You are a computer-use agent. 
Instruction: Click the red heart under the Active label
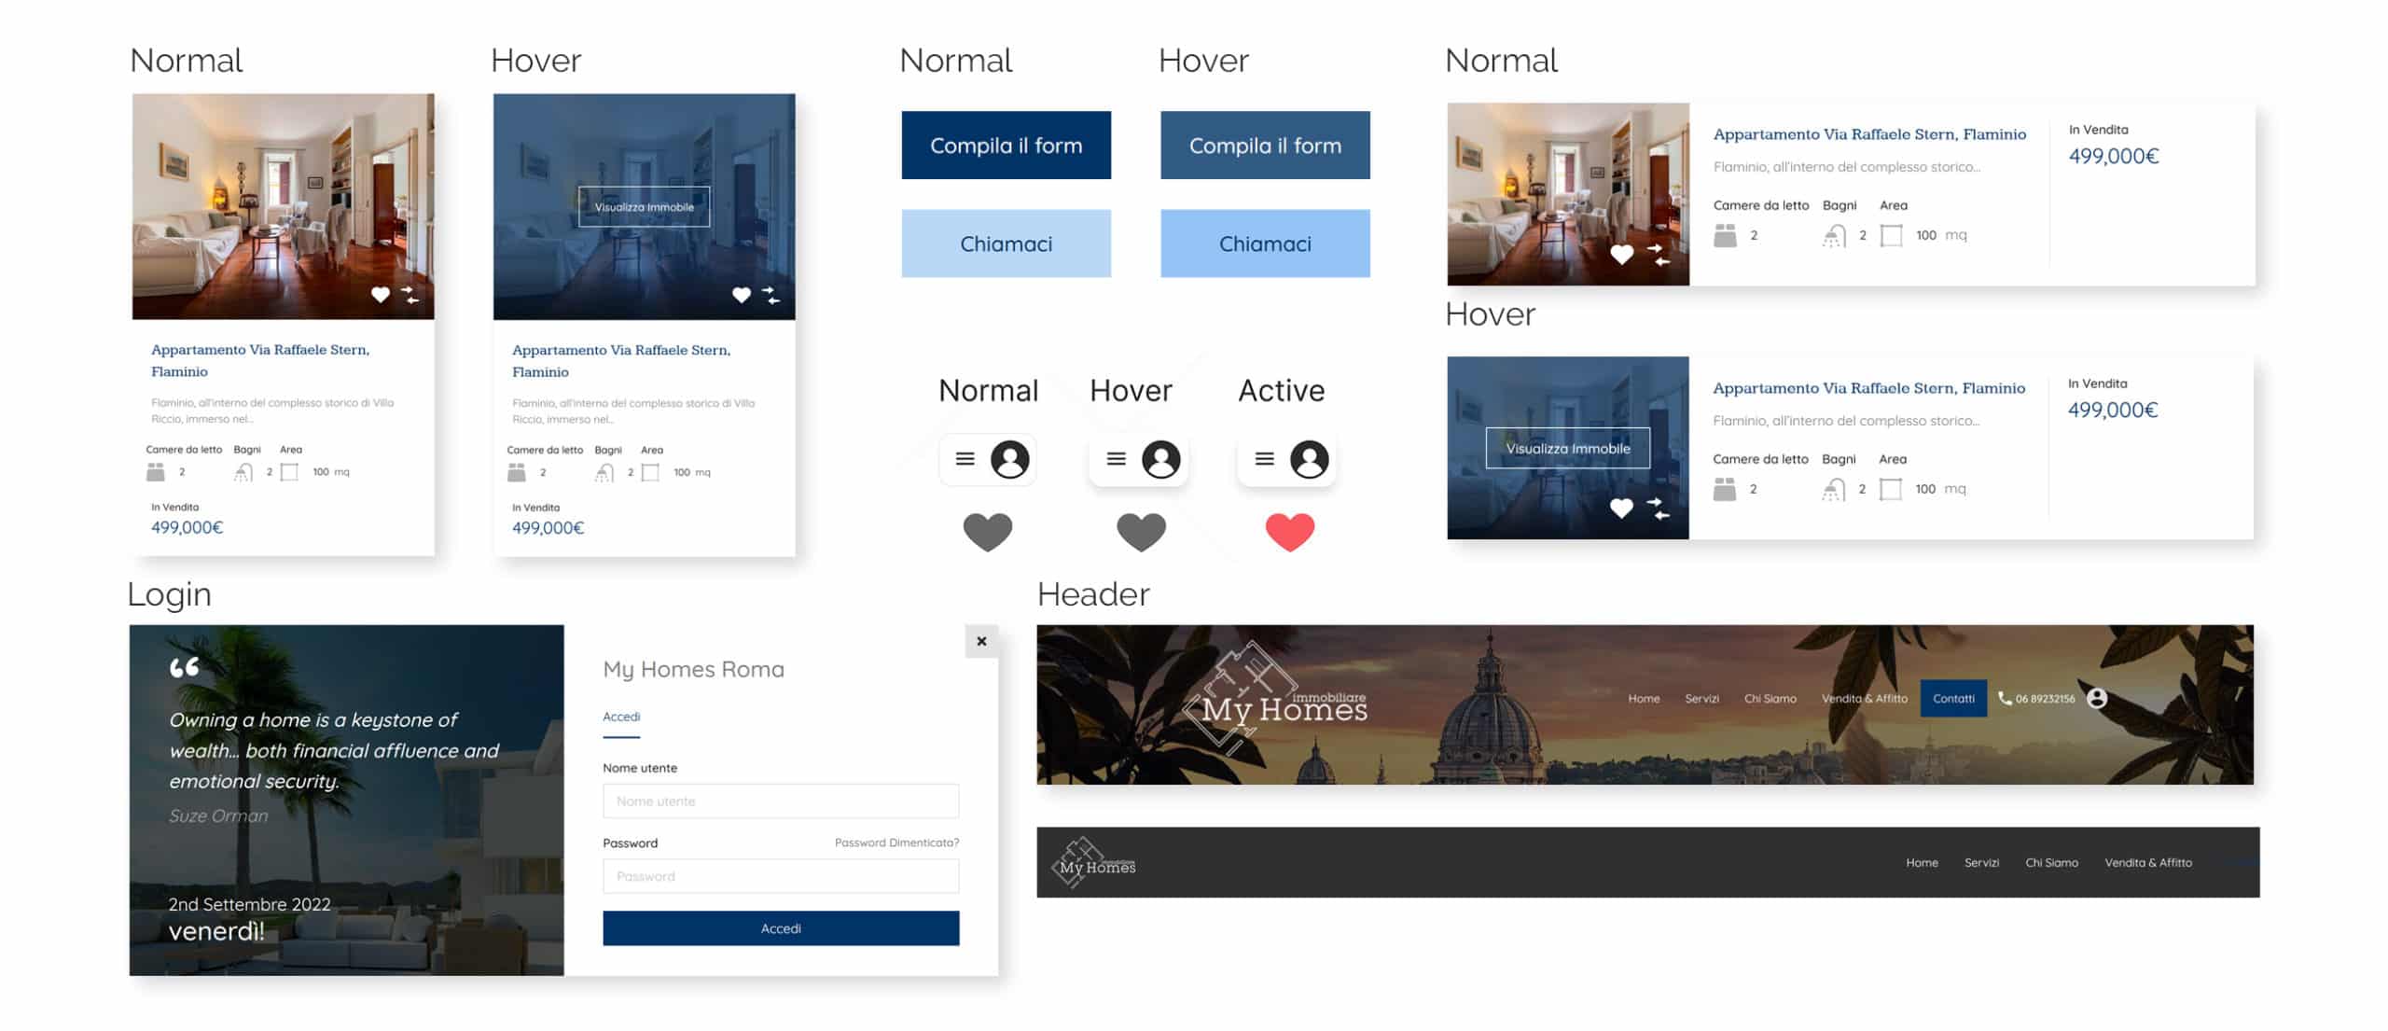pyautogui.click(x=1290, y=532)
